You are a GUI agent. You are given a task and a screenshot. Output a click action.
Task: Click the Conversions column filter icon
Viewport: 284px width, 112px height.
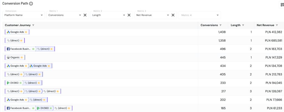[x=220, y=25]
